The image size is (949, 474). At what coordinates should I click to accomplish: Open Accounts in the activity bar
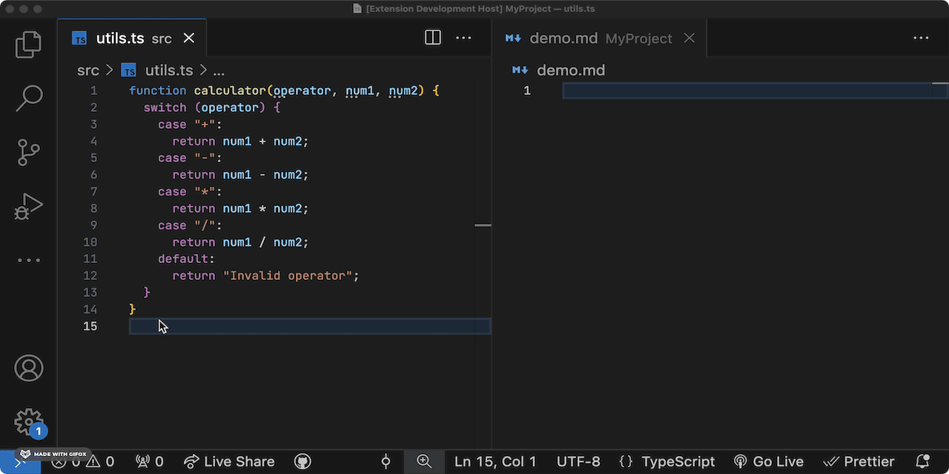click(28, 368)
